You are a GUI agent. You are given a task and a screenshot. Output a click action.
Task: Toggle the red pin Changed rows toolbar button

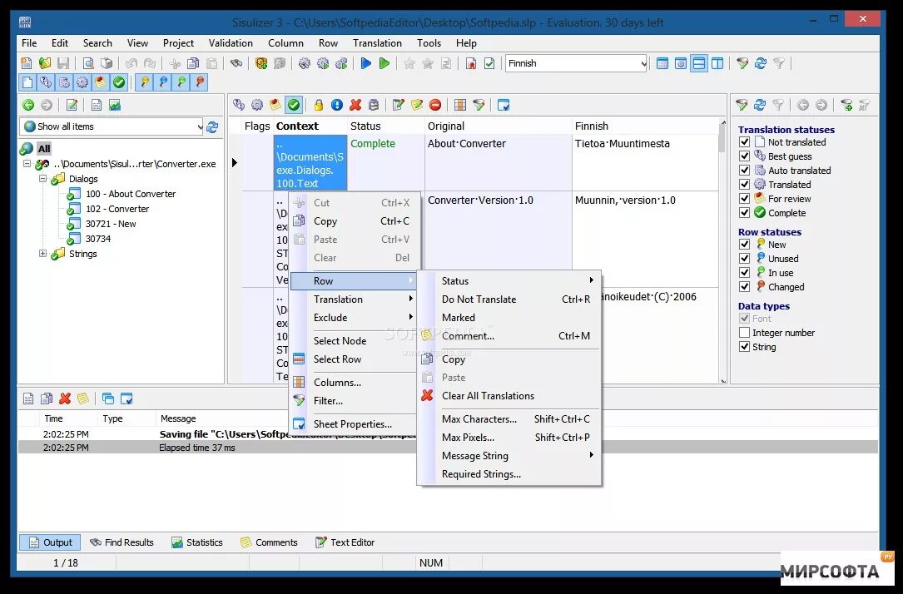coord(200,82)
